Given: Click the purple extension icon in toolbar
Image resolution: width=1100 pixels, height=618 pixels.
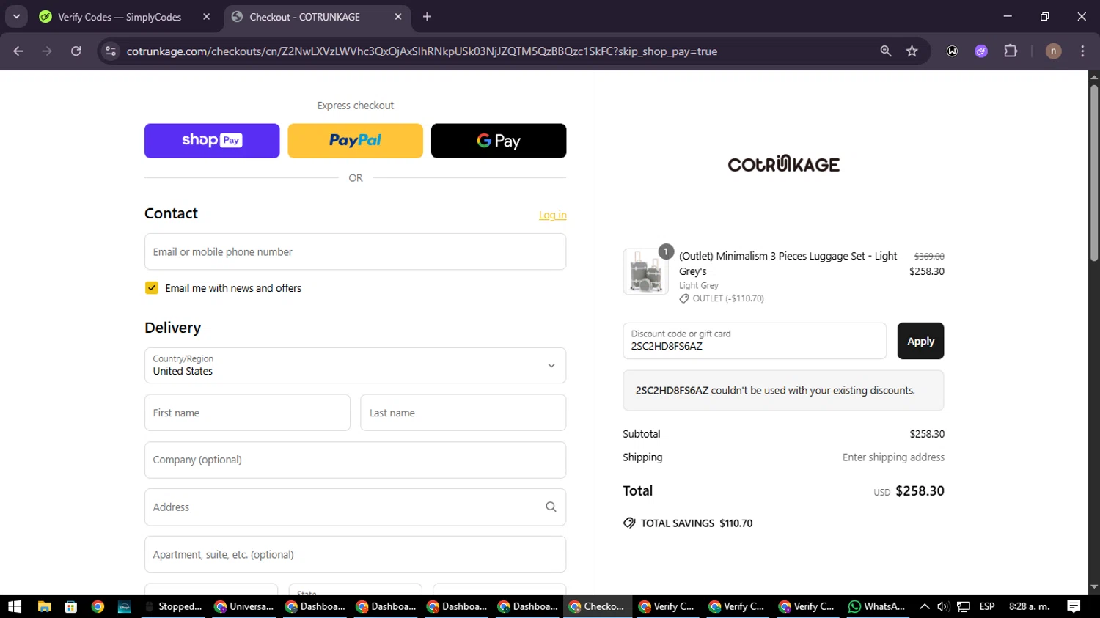Looking at the screenshot, I should point(981,51).
